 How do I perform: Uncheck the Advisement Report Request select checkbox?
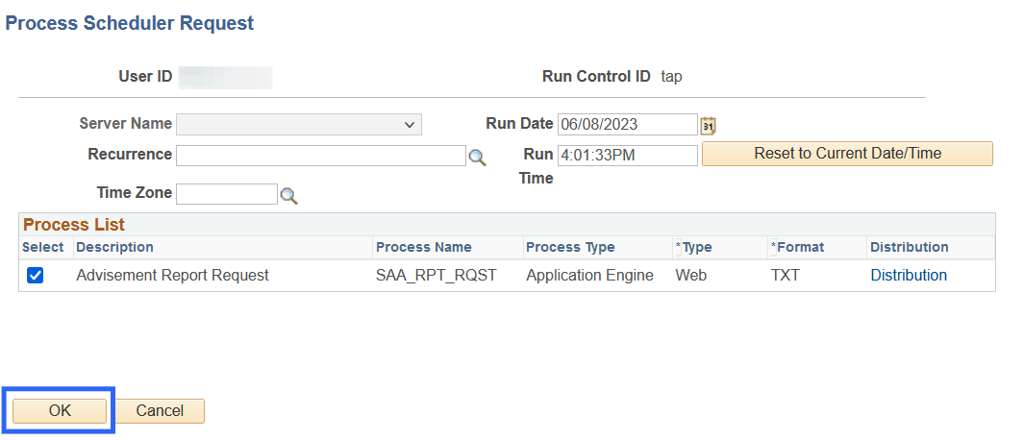[36, 276]
